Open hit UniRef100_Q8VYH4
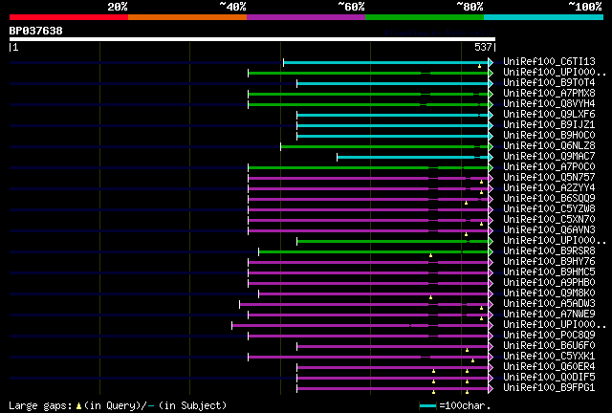The width and height of the screenshot is (612, 413). point(549,104)
